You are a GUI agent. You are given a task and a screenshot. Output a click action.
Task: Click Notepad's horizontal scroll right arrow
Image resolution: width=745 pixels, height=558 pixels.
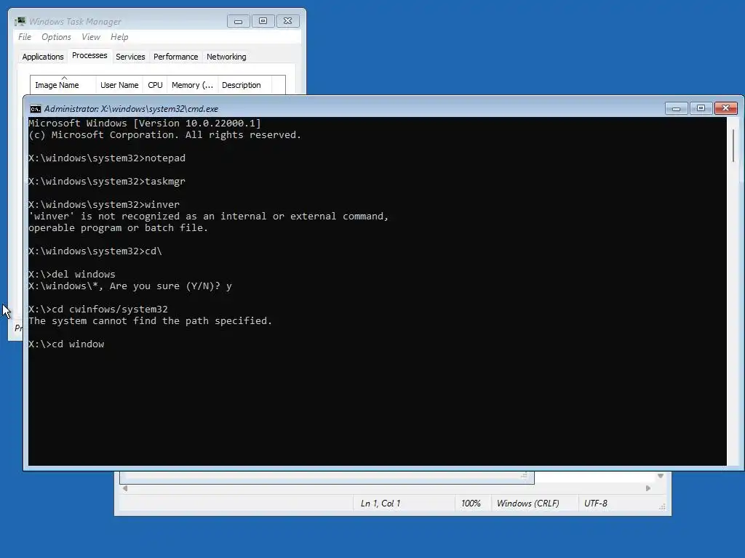pyautogui.click(x=648, y=488)
